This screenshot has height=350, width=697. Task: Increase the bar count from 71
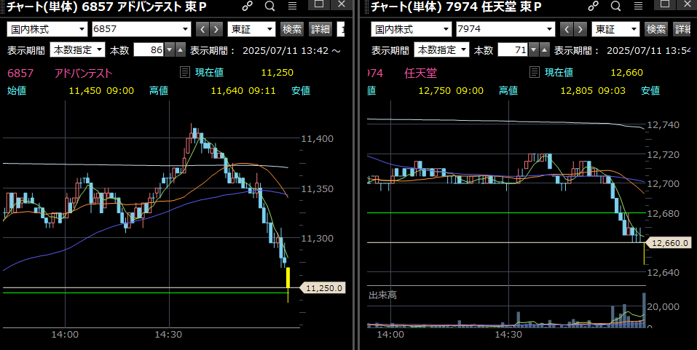point(544,49)
